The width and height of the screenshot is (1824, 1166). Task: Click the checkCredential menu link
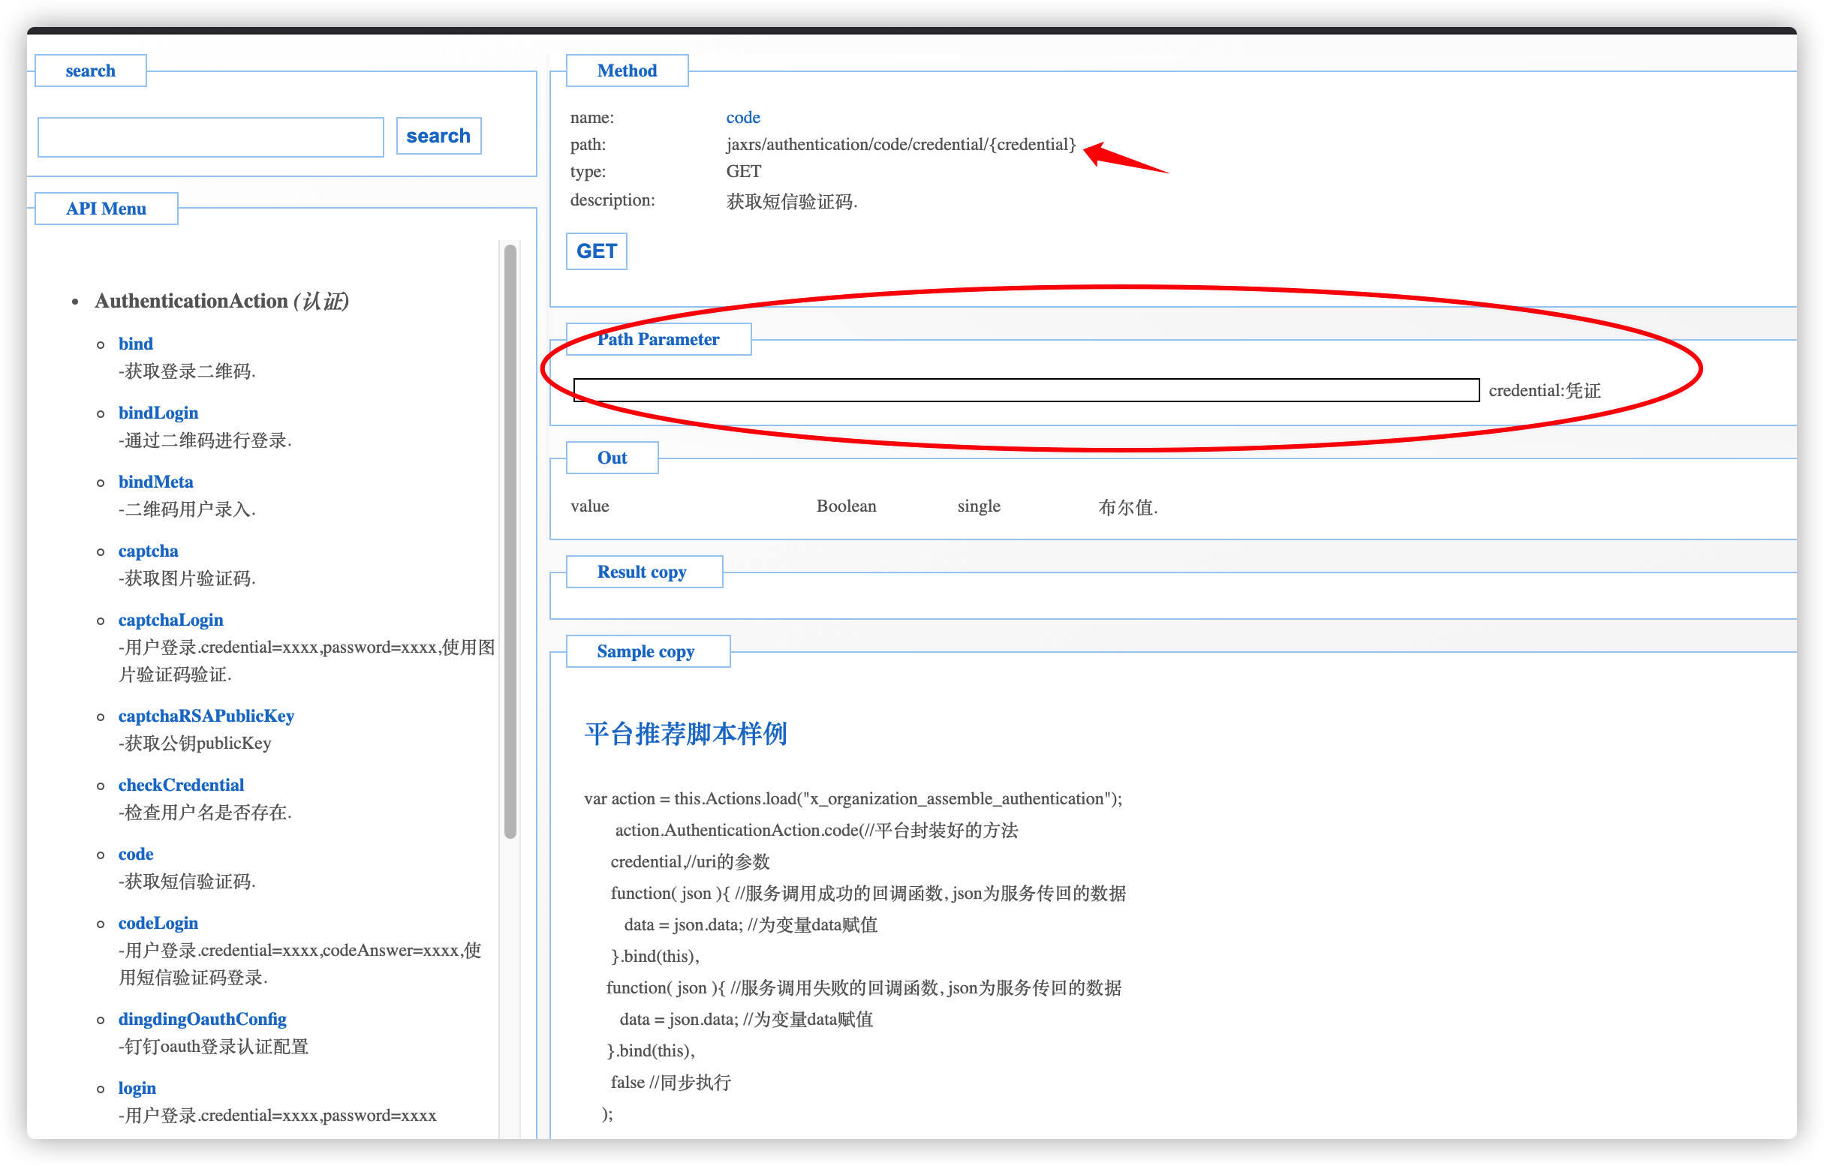coord(181,784)
